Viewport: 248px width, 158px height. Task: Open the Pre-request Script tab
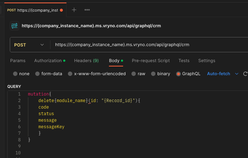coord(151,61)
